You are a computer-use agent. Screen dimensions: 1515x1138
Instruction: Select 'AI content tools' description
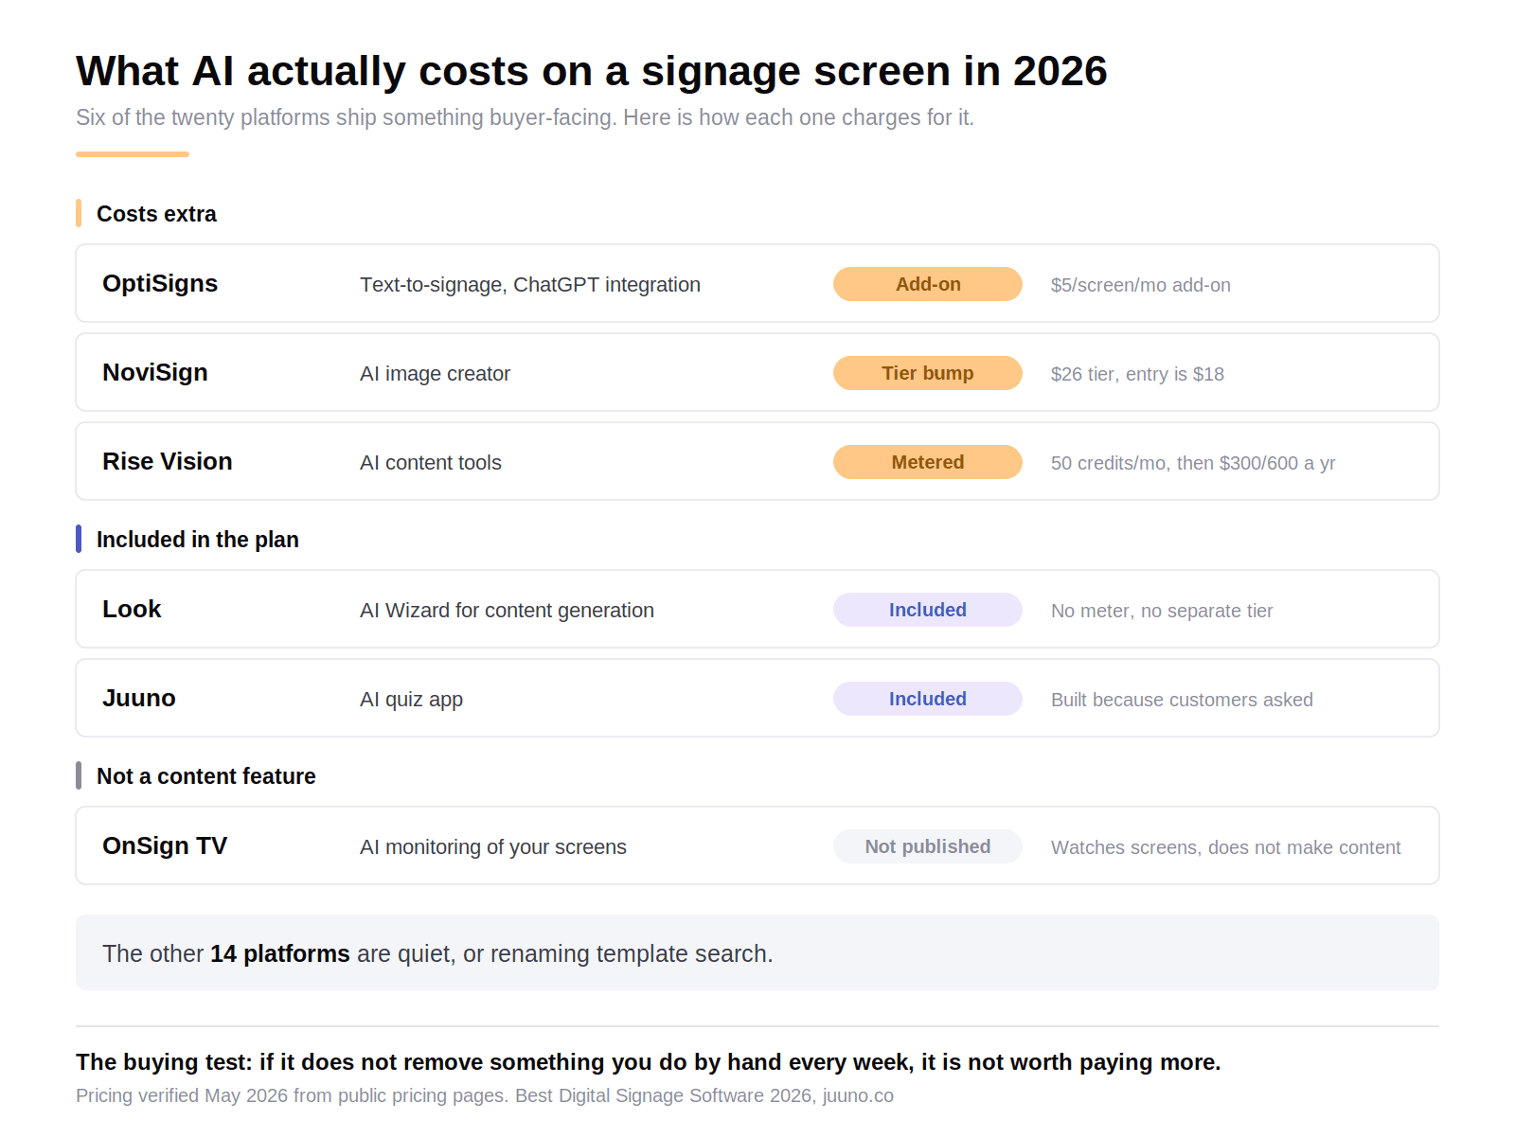coord(431,463)
